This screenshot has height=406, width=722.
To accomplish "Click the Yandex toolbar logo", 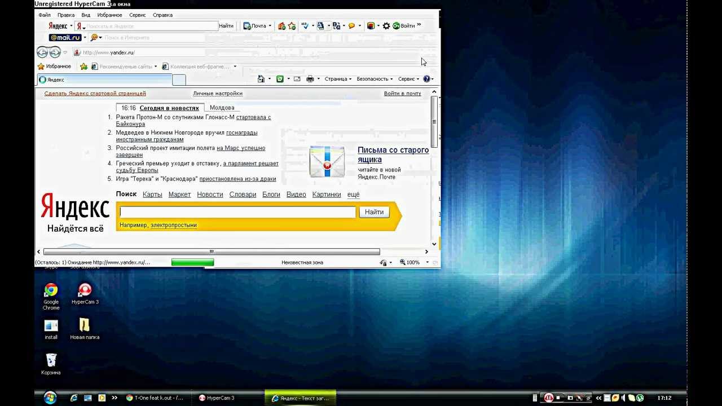I will pyautogui.click(x=58, y=26).
